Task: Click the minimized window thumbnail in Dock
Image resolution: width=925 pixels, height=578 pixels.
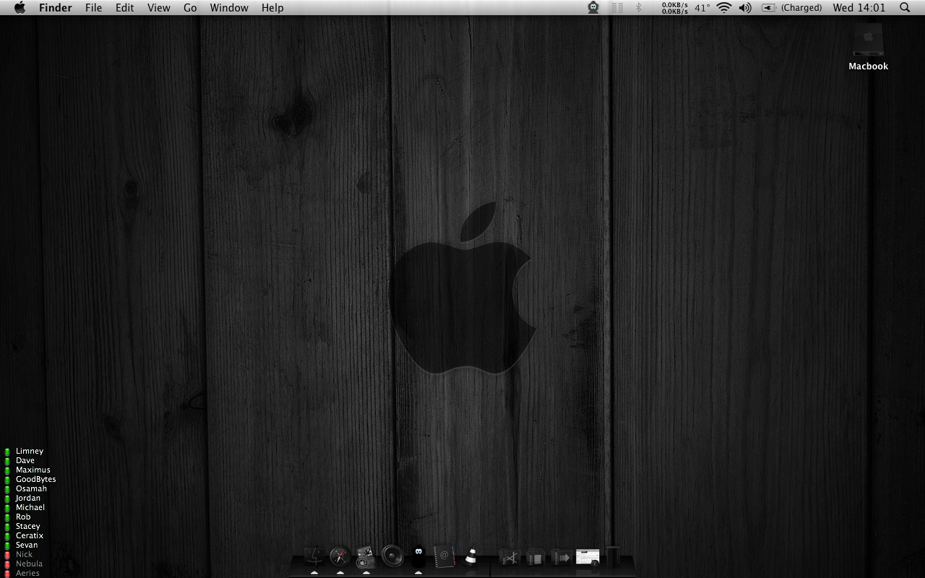Action: tap(588, 557)
